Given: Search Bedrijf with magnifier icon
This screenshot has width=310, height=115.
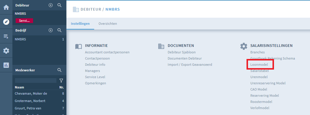Looking at the screenshot, I should (x=59, y=30).
